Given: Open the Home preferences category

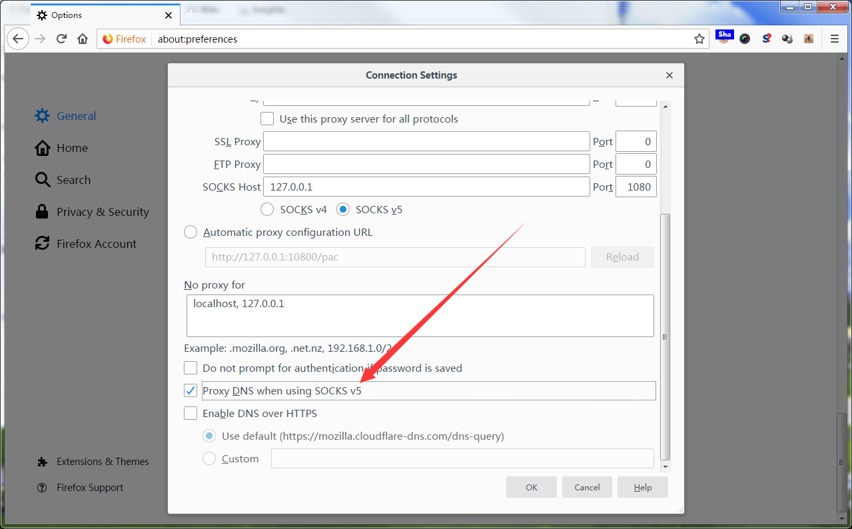Looking at the screenshot, I should point(61,148).
